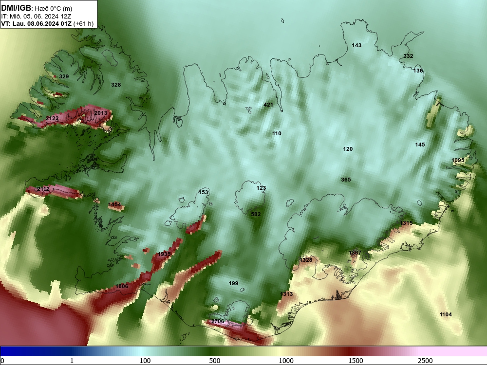Image resolution: width=487 pixels, height=365 pixels.
Task: Select the 582 value on the map
Action: 256,214
